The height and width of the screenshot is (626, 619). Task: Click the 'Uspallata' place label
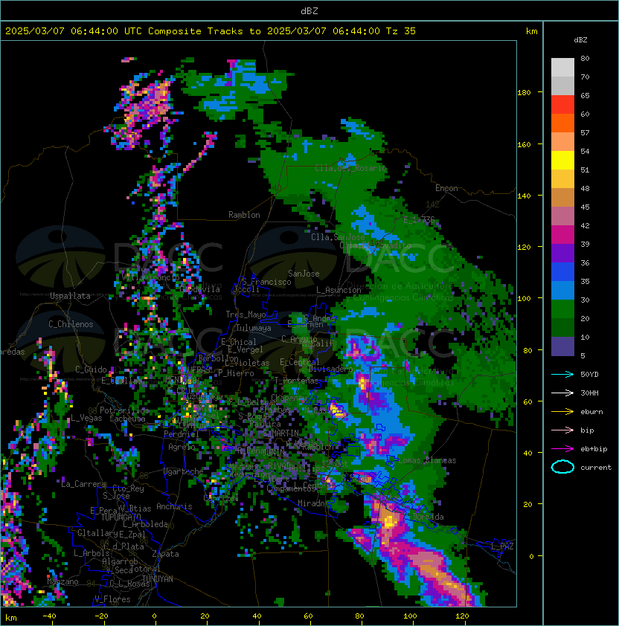[x=70, y=296]
